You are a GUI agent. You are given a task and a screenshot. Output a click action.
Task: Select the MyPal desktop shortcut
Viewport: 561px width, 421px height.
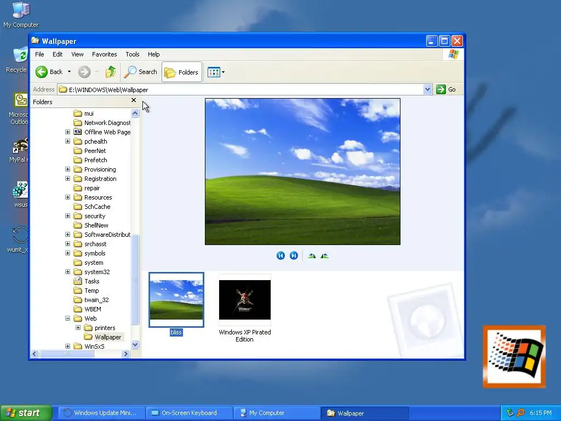click(18, 150)
